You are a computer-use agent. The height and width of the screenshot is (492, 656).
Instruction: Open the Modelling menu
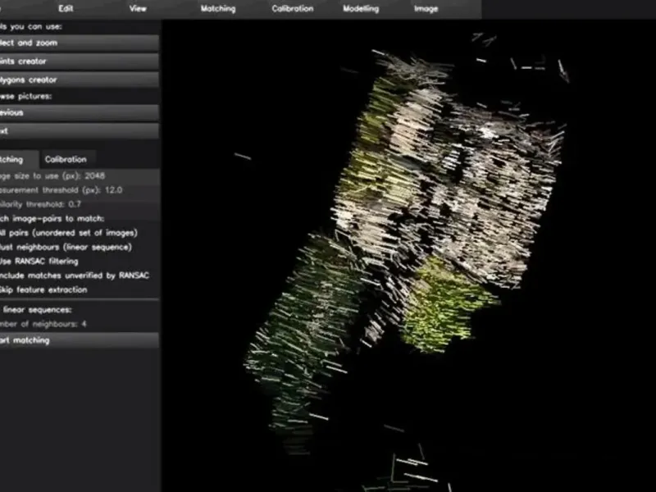tap(361, 8)
